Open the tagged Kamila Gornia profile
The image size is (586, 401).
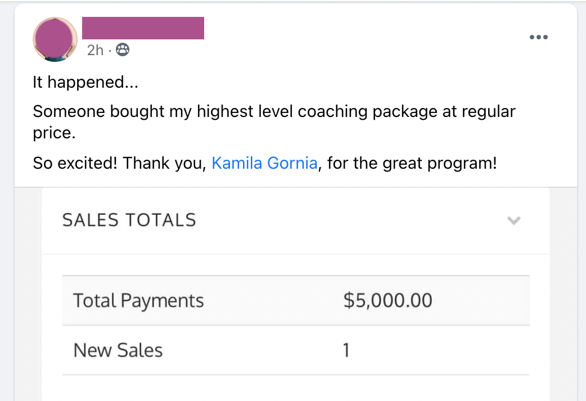(264, 164)
